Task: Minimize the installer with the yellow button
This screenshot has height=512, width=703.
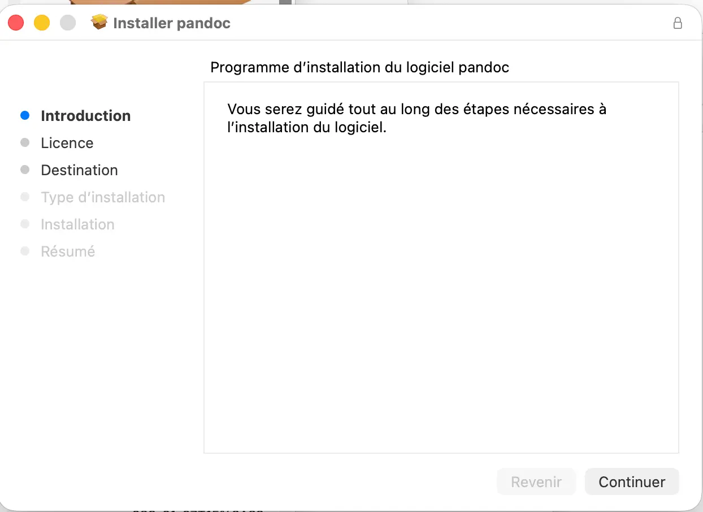Action: click(x=42, y=23)
